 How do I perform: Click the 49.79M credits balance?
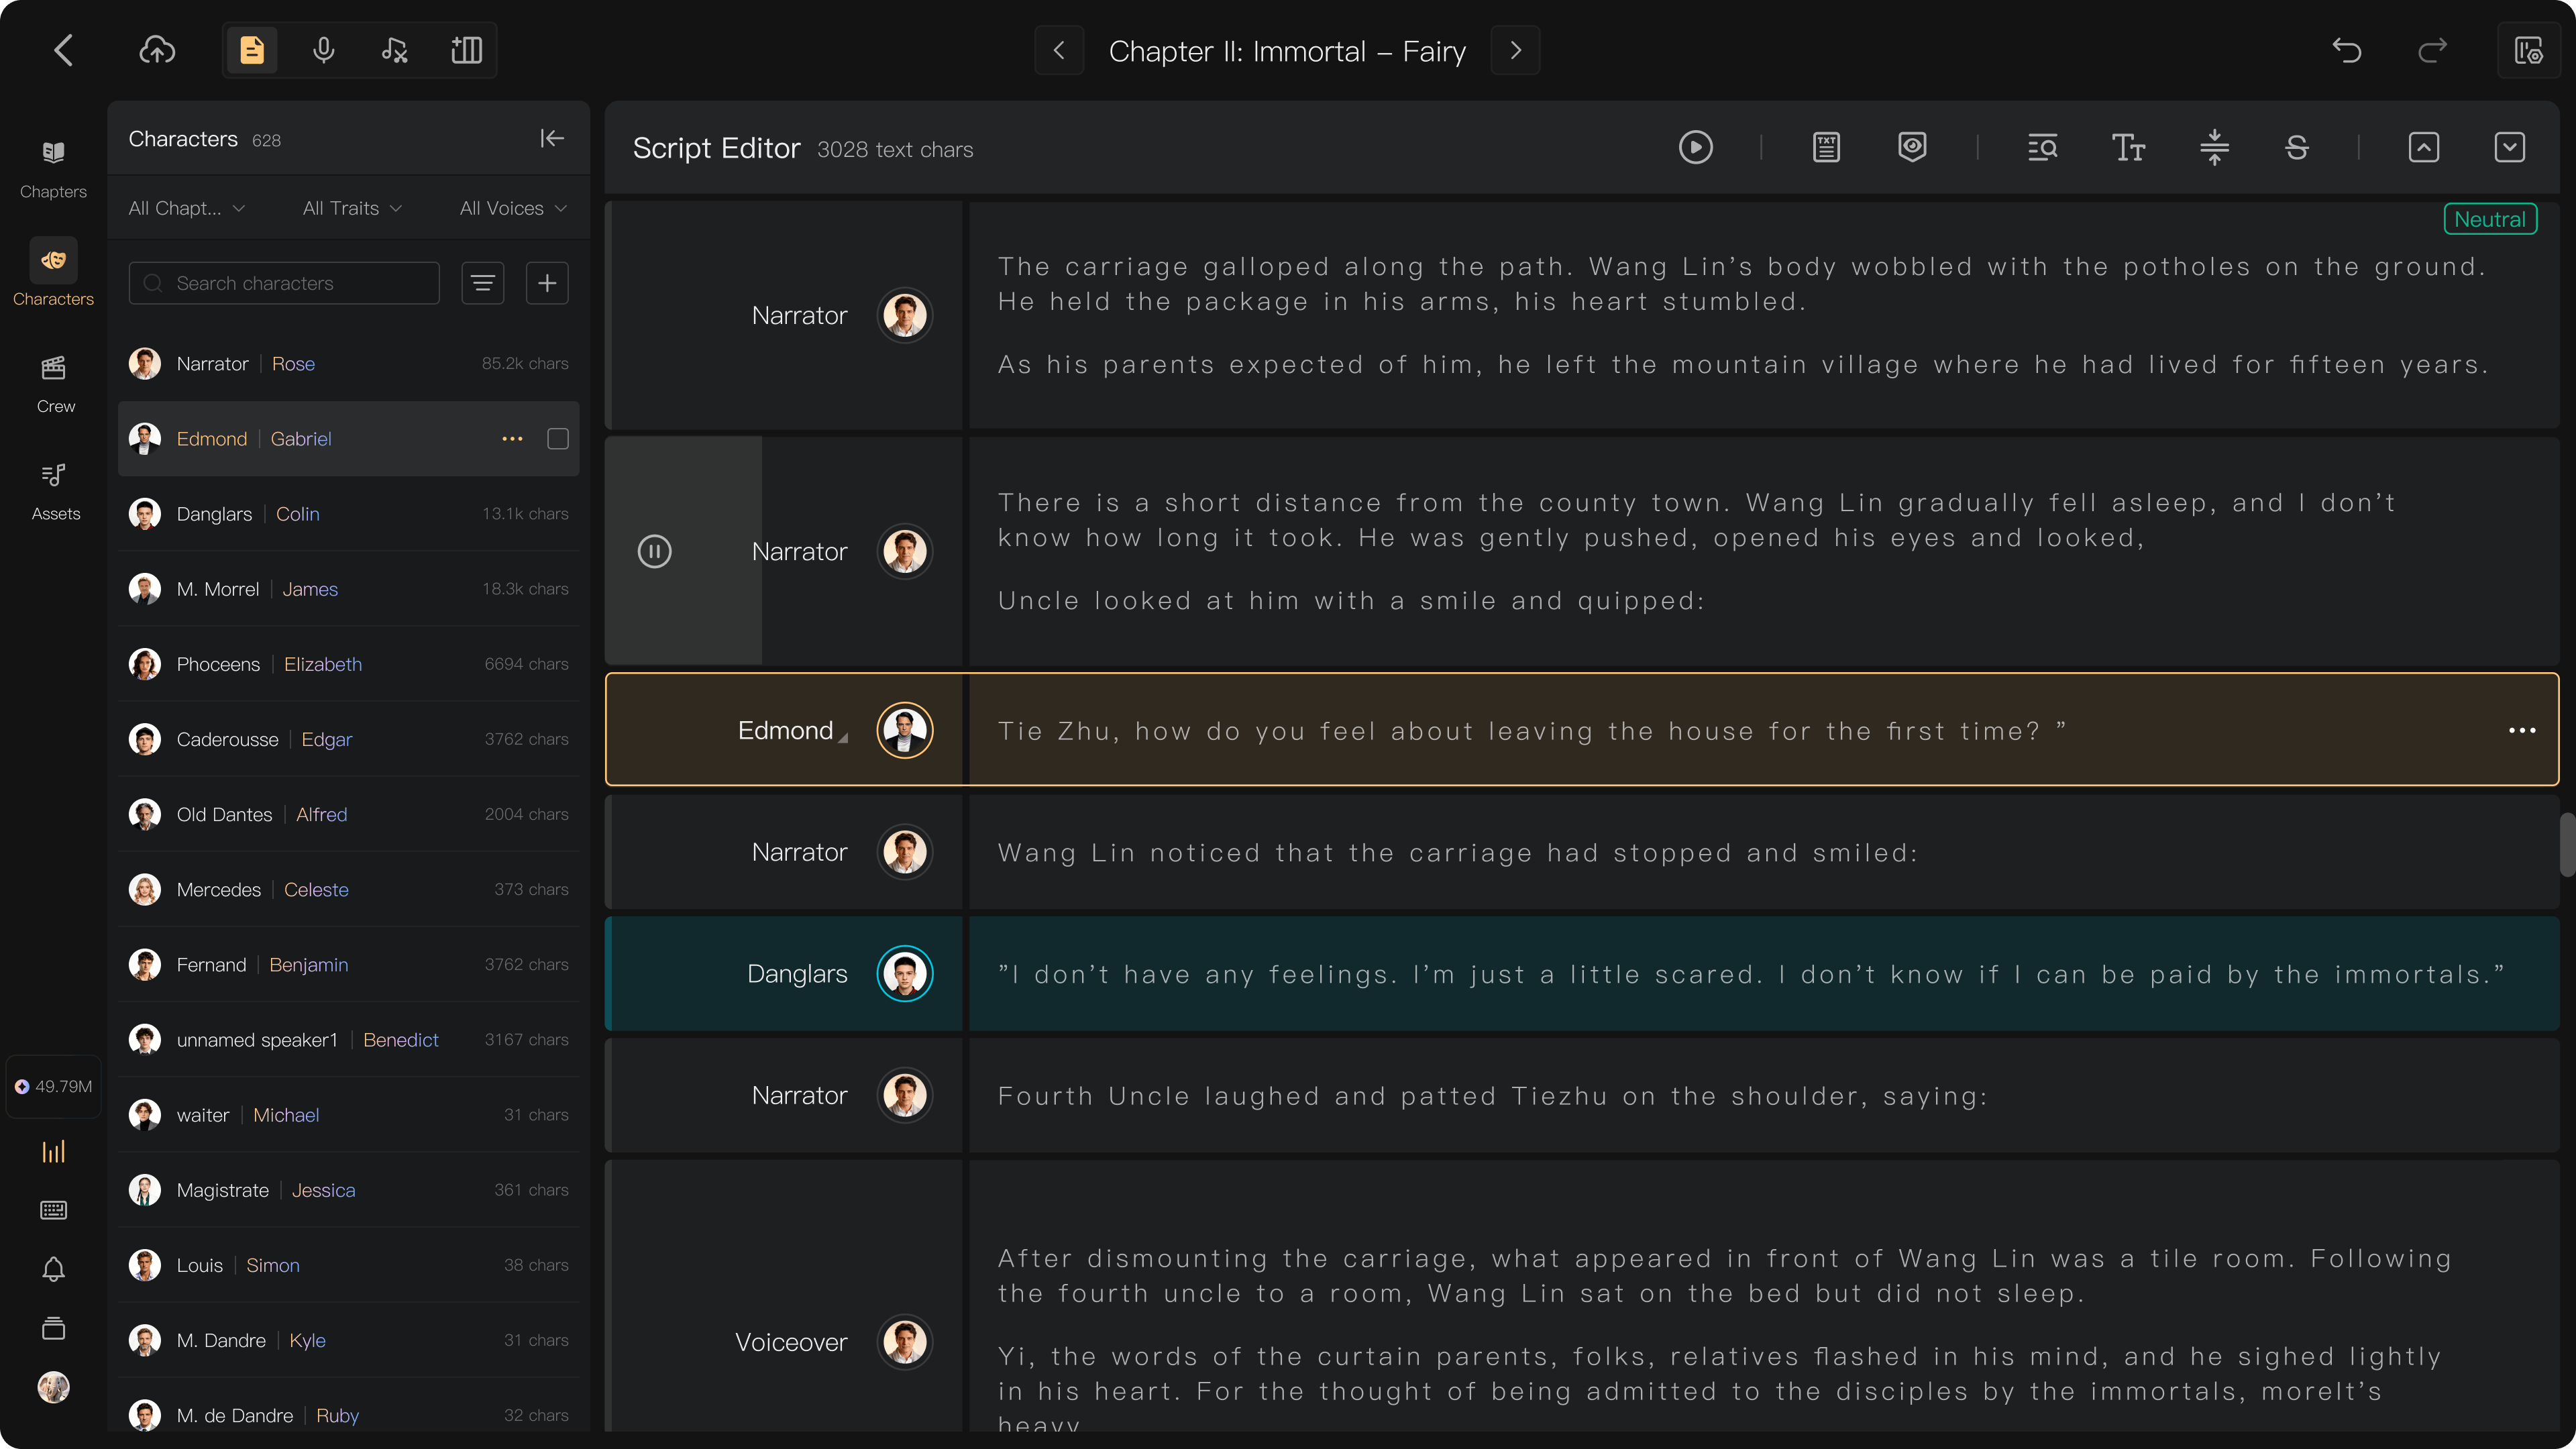[x=54, y=1086]
